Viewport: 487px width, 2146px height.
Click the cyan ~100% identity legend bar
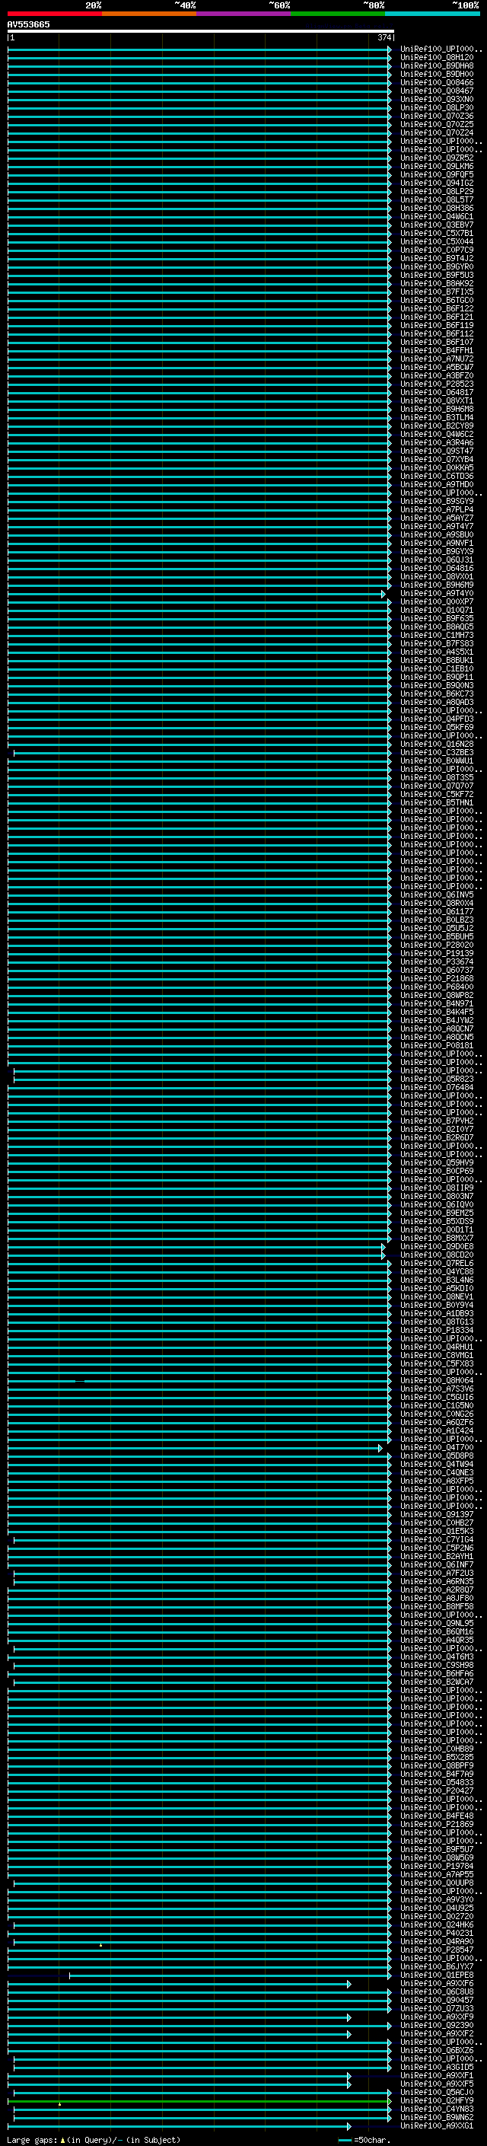pyautogui.click(x=432, y=14)
